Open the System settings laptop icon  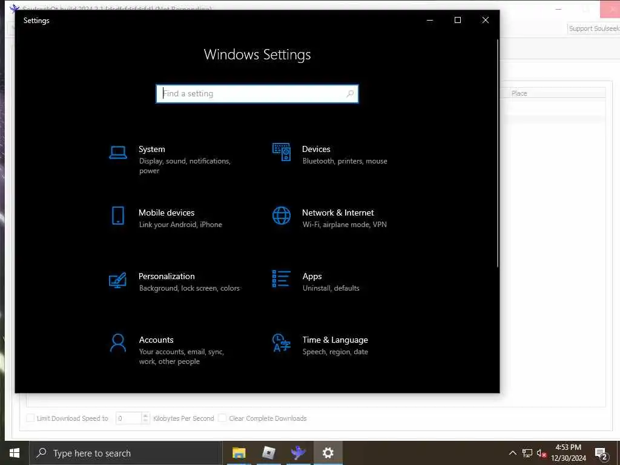118,152
